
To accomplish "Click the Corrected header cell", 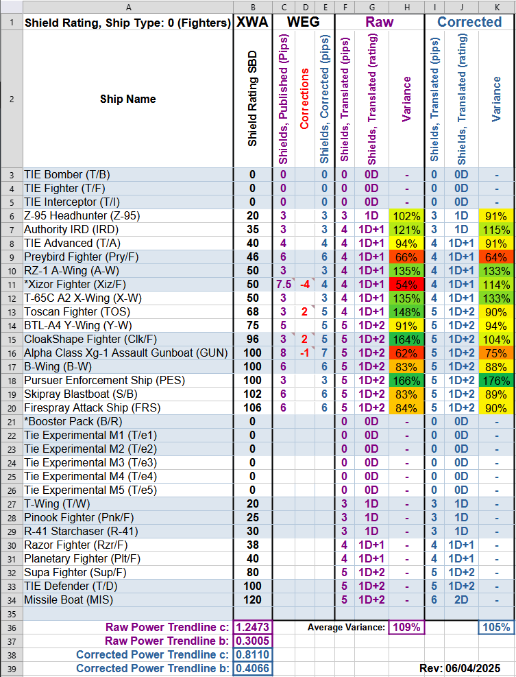I will pyautogui.click(x=469, y=22).
